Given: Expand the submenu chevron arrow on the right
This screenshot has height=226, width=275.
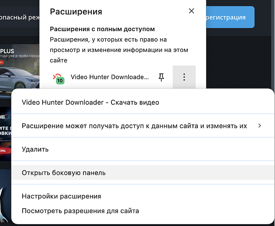Looking at the screenshot, I should point(260,126).
